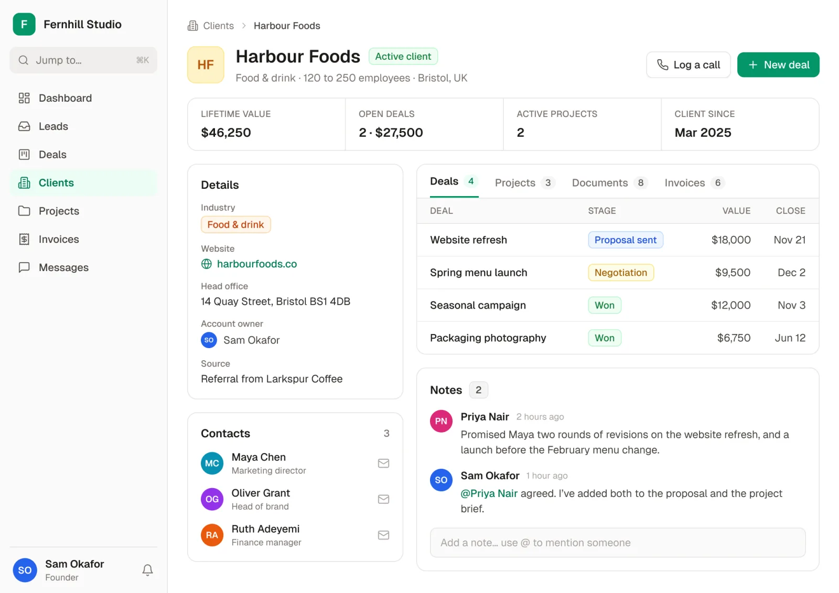Click the Add a note input

[x=618, y=543]
